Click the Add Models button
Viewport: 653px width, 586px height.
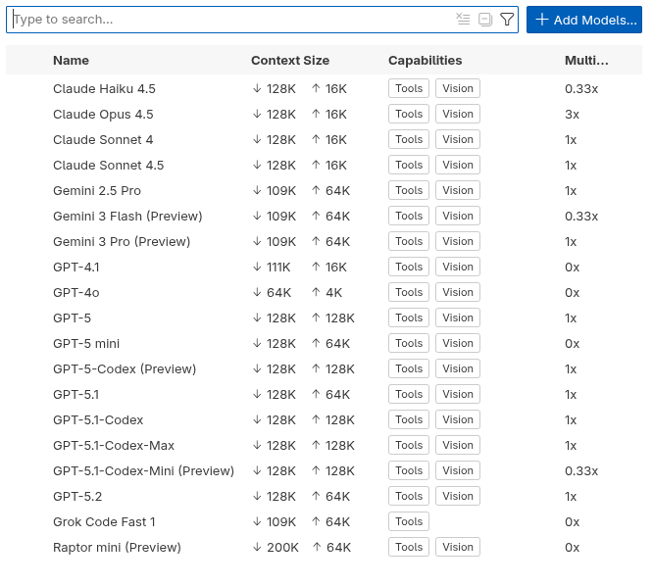pos(583,20)
